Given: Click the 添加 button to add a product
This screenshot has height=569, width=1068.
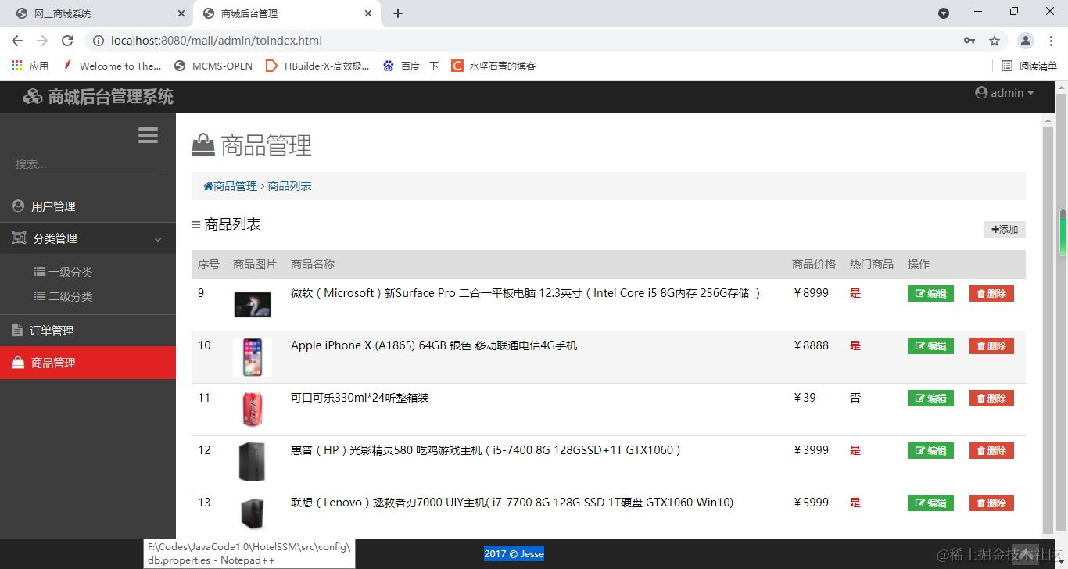Looking at the screenshot, I should click(1004, 229).
